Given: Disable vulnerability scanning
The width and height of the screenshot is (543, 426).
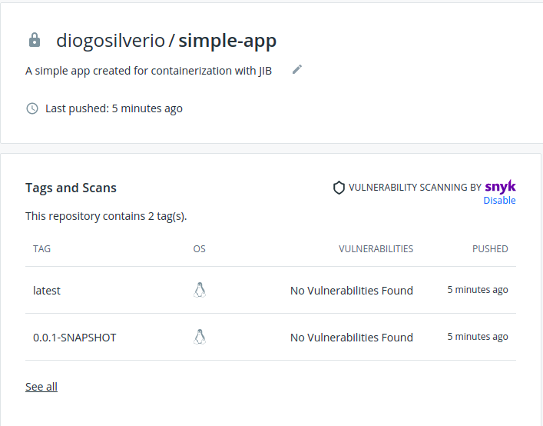Looking at the screenshot, I should pyautogui.click(x=499, y=201).
